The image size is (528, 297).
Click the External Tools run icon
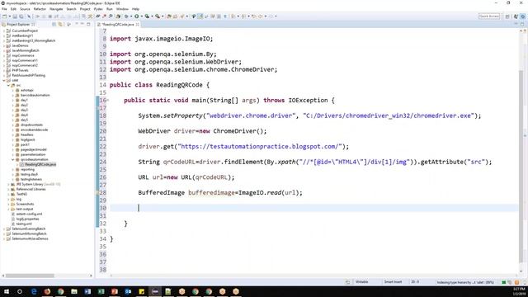click(158, 16)
